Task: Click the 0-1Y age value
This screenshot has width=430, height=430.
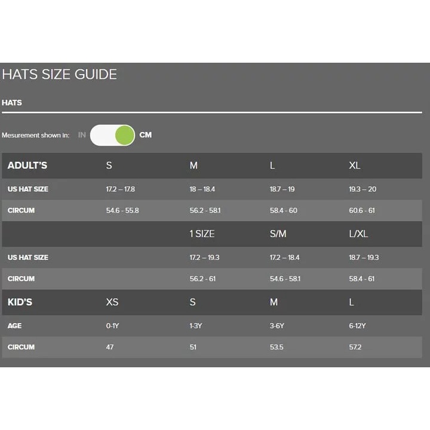Action: pos(113,326)
